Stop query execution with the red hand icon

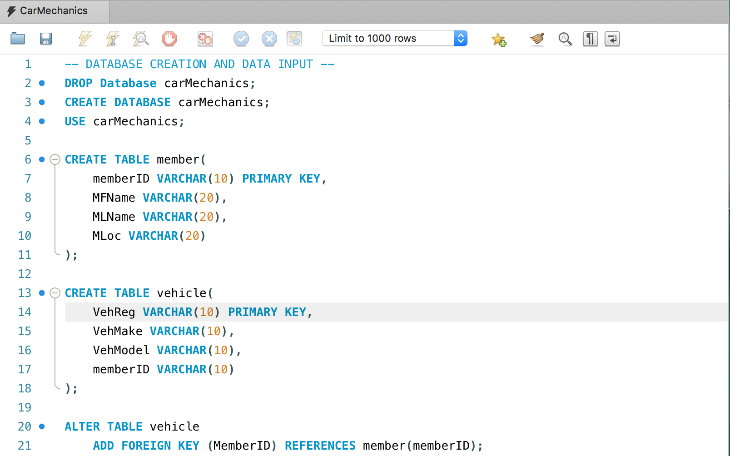click(169, 39)
